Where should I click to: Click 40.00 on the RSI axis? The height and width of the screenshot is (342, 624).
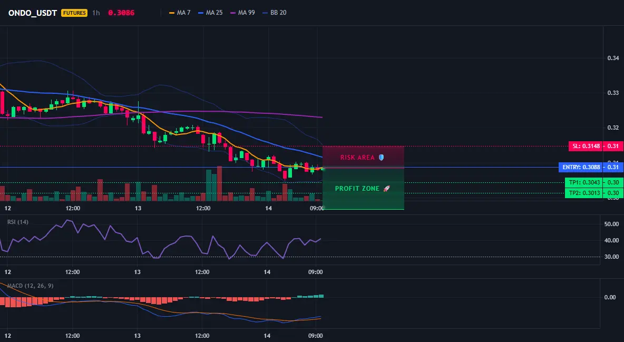click(611, 240)
